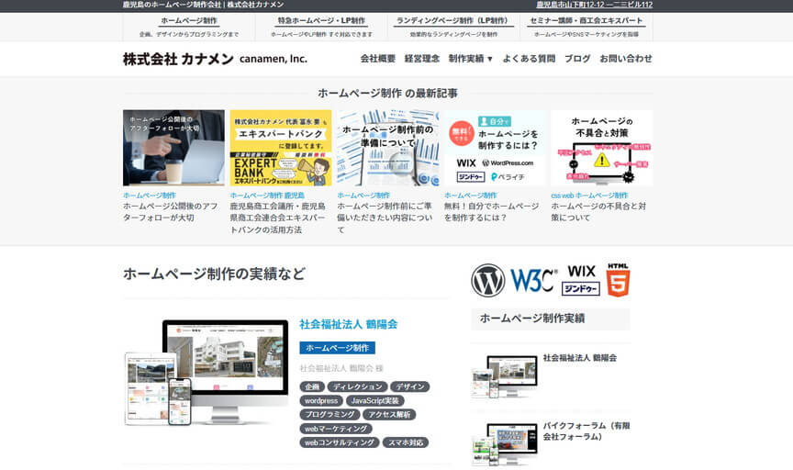
Task: Click the heading ホームページ制作 の最新記事
Action: coord(388,93)
